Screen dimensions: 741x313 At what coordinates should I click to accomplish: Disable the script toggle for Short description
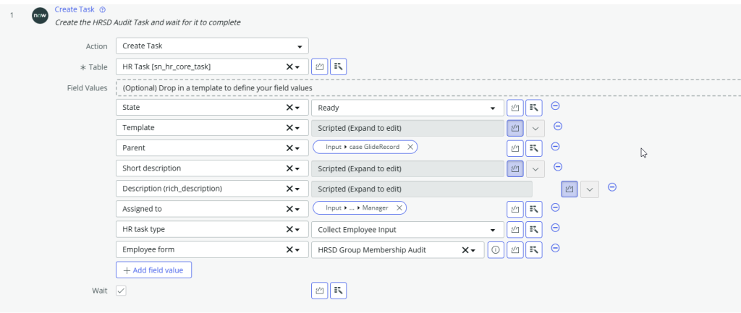[x=515, y=168]
